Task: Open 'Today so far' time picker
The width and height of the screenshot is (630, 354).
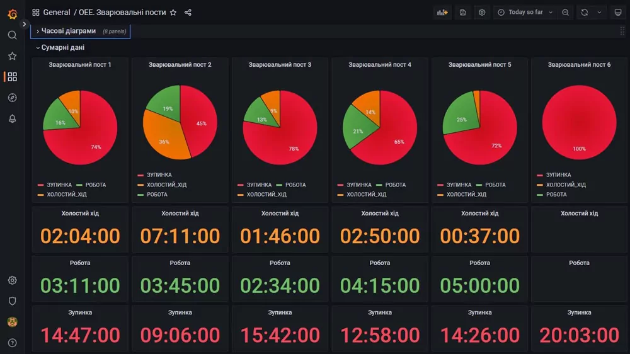Action: (525, 13)
